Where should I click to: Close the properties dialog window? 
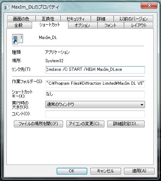149,5
